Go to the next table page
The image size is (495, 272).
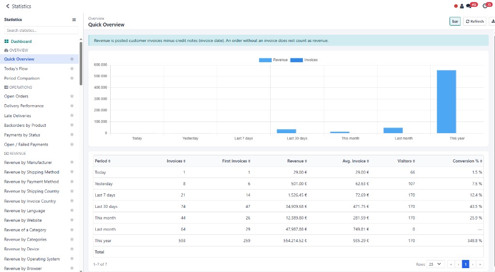click(473, 264)
